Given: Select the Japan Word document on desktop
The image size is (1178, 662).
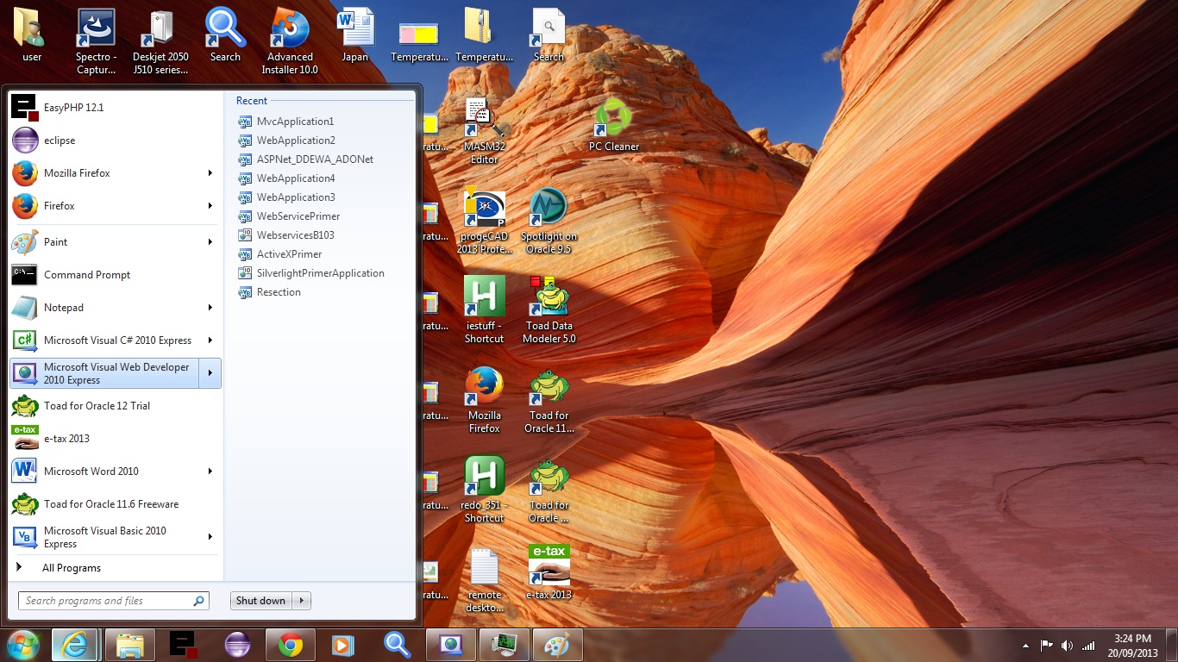Looking at the screenshot, I should click(x=354, y=35).
